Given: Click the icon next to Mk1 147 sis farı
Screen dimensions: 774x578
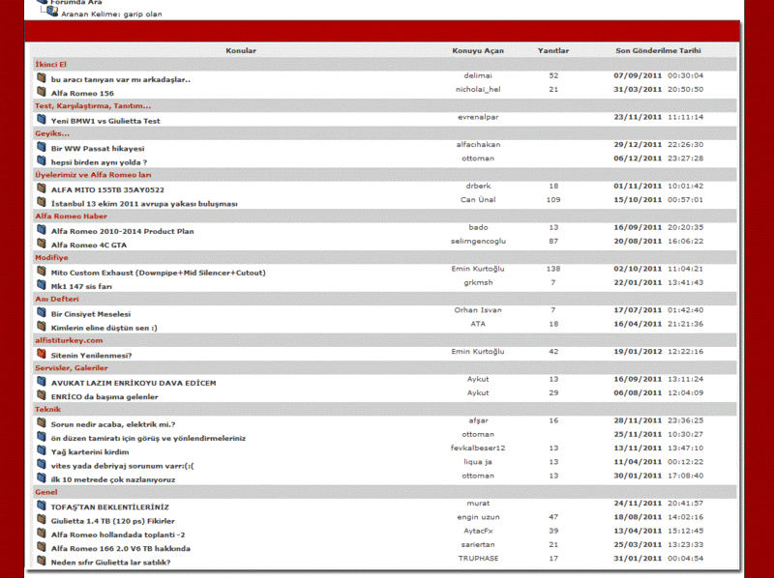Looking at the screenshot, I should [42, 285].
